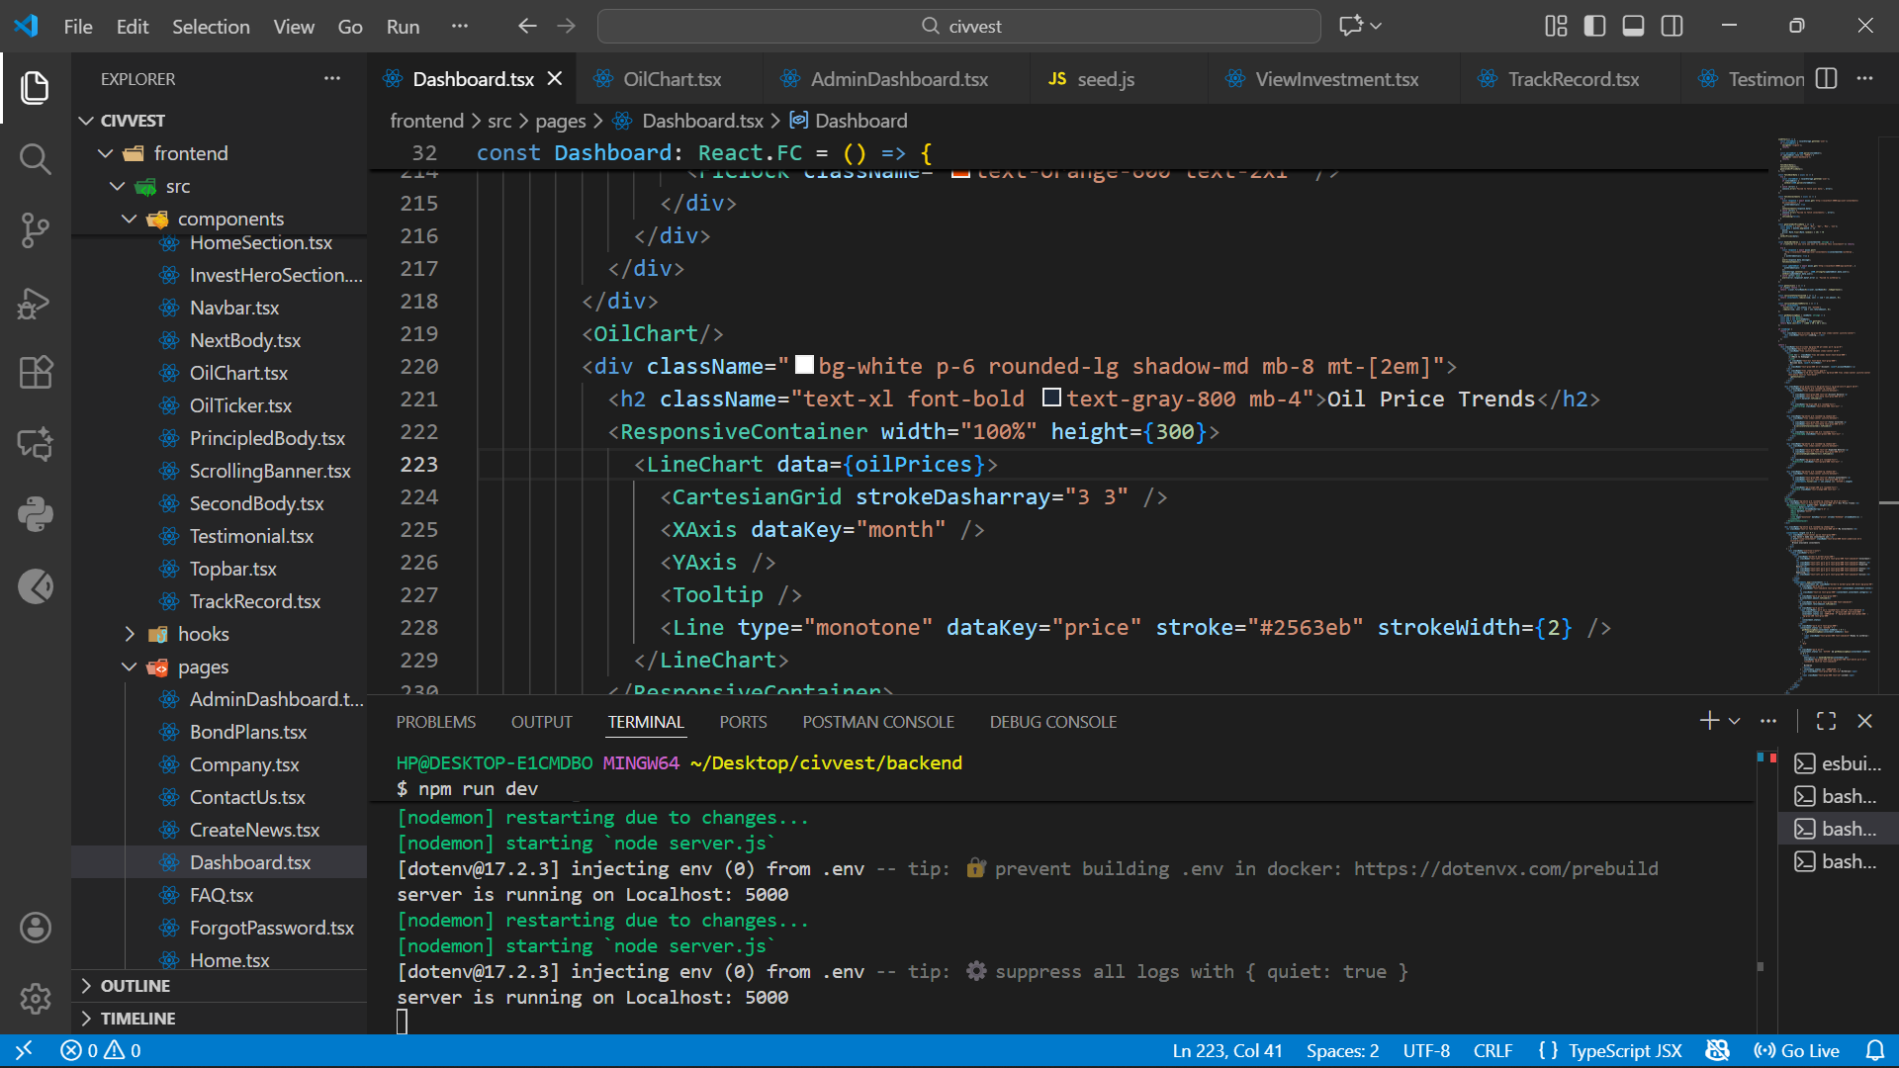Open the new terminal launch profile dropdown

(x=1735, y=722)
